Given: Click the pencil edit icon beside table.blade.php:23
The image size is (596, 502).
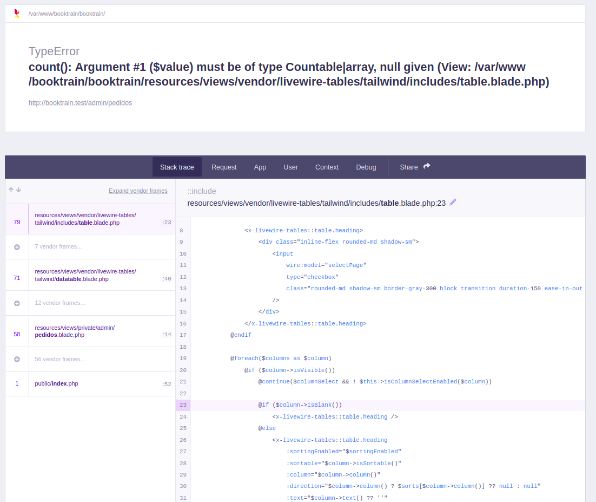Looking at the screenshot, I should (x=453, y=203).
